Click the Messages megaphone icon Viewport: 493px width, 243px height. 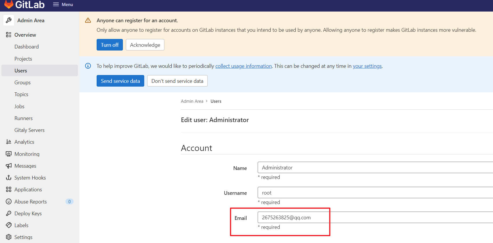9,166
